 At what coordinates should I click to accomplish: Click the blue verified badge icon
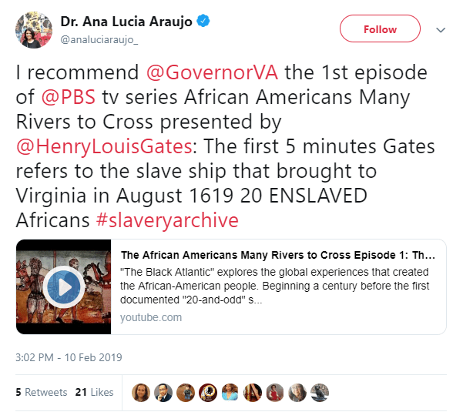coord(203,21)
